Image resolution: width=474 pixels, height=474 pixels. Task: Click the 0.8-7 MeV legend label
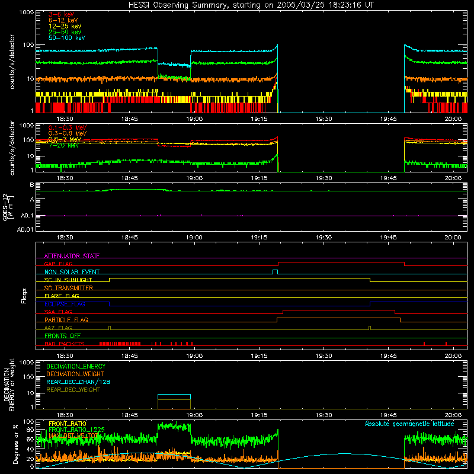click(65, 139)
